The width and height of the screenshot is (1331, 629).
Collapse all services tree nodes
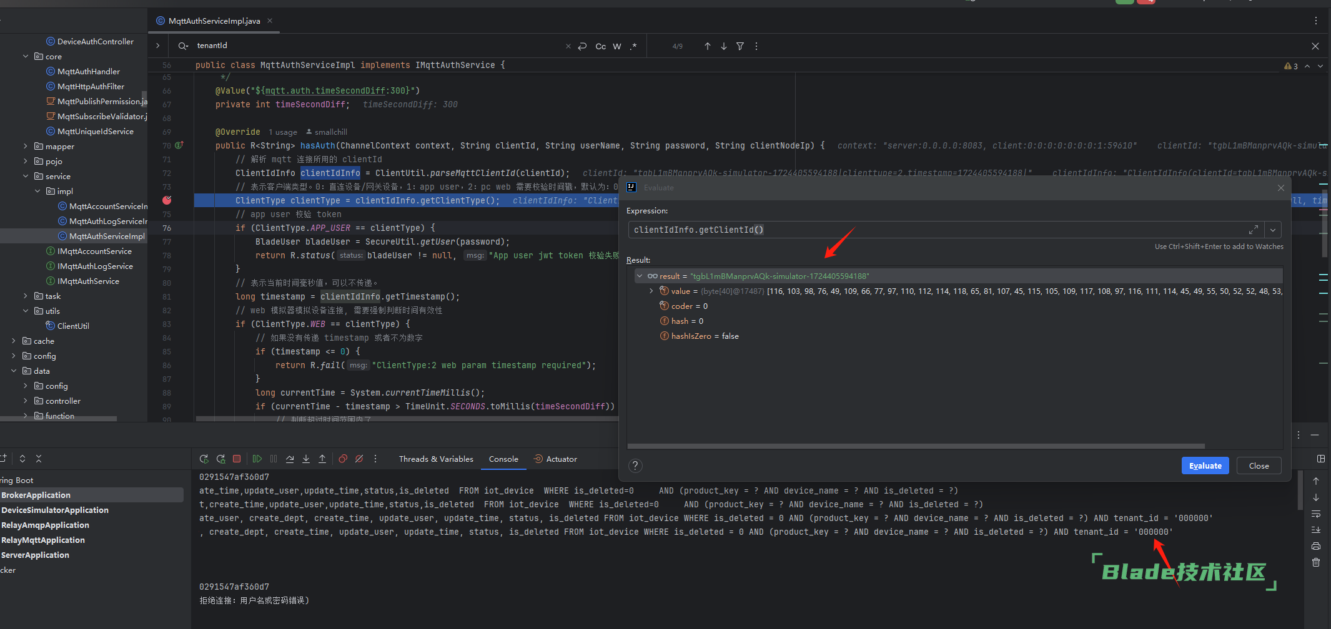tap(39, 459)
